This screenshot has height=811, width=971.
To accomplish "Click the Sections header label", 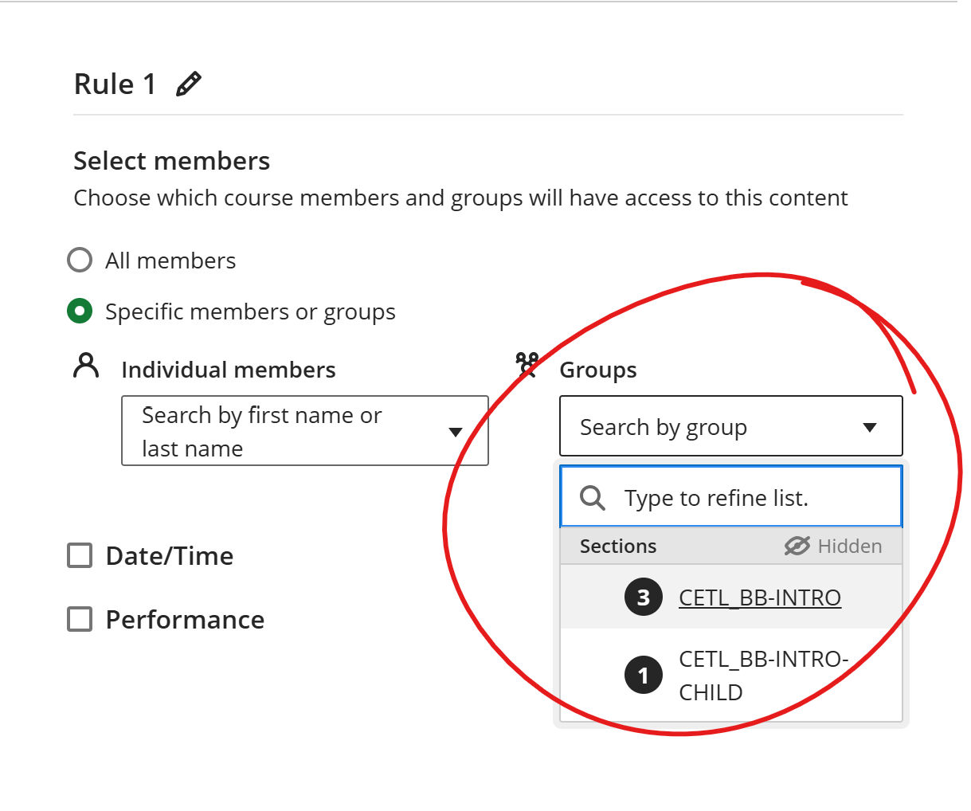I will point(618,546).
